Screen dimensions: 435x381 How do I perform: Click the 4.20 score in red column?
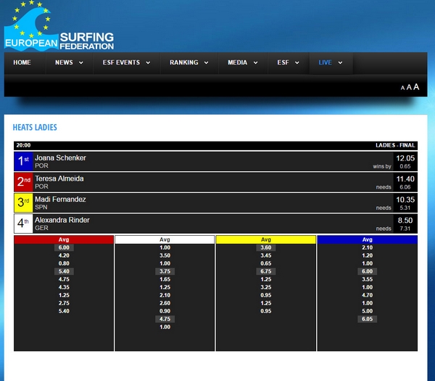point(64,255)
